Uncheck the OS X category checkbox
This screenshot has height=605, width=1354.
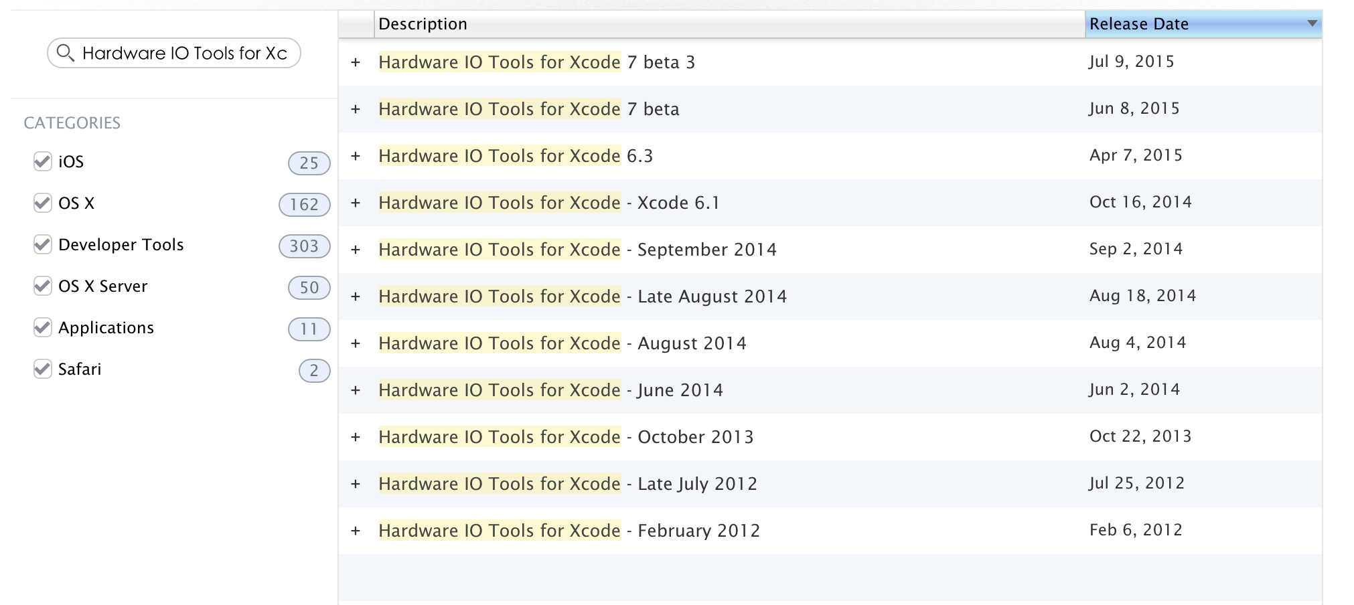click(42, 203)
